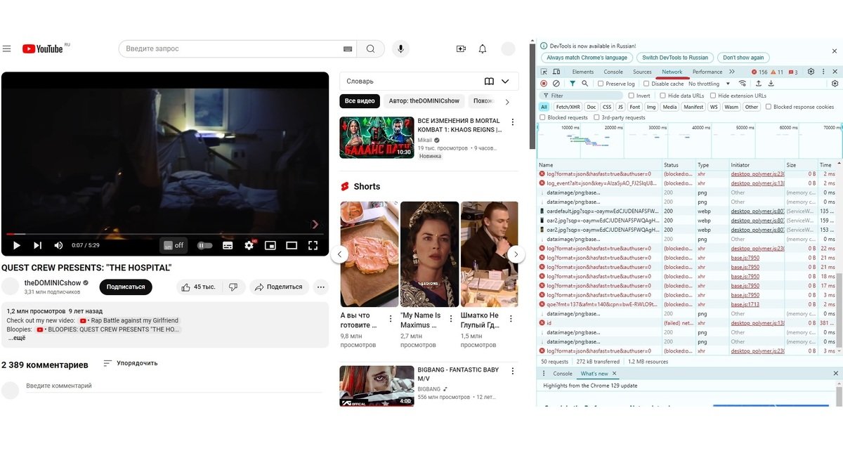Select the DevTools inspect element tool
This screenshot has width=843, height=458.
[x=544, y=72]
